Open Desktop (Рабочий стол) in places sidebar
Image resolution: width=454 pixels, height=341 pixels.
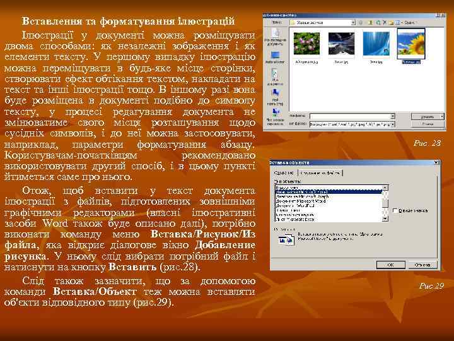275,57
